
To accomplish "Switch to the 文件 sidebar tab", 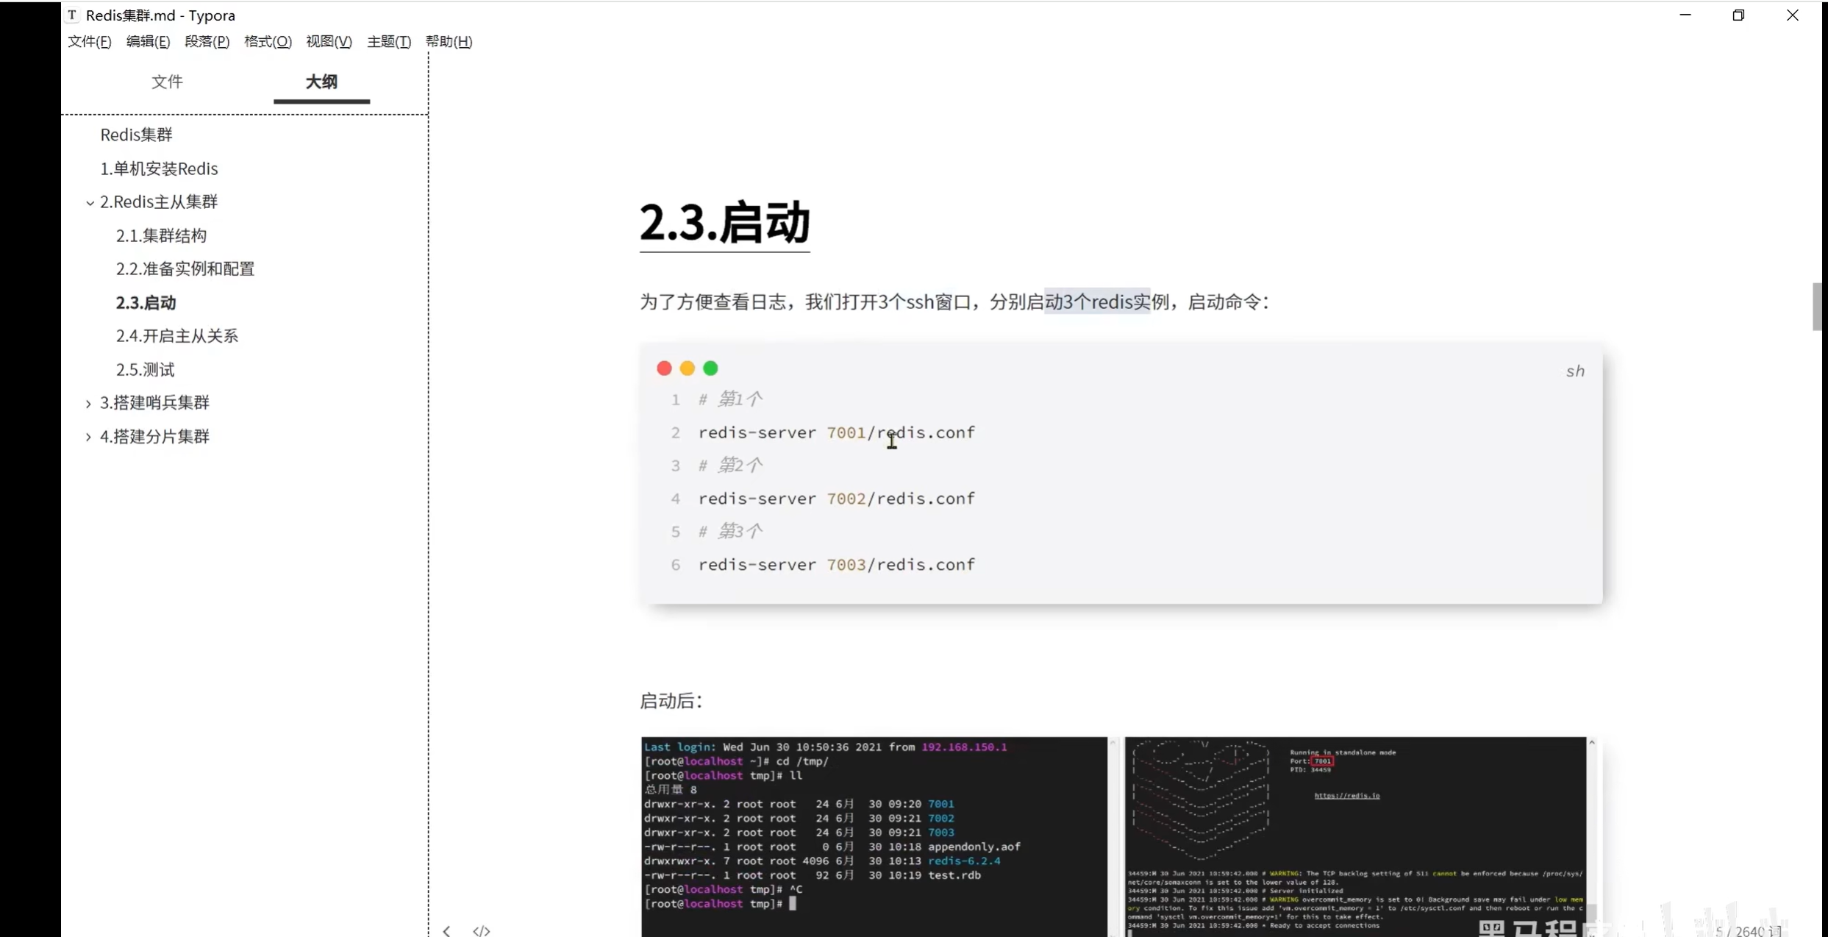I will [x=167, y=82].
